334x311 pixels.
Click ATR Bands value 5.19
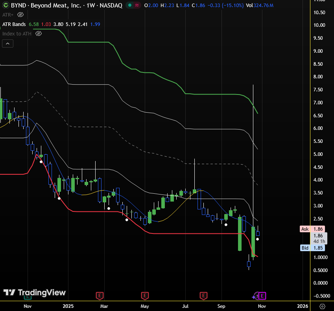coord(70,24)
